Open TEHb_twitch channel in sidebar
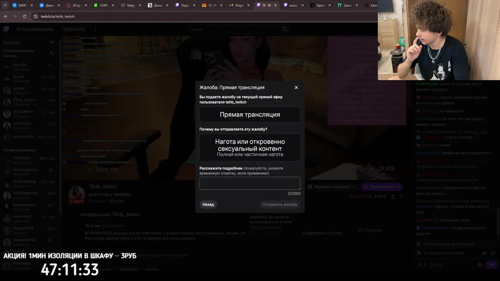Viewport: 500px width, 281px height. pyautogui.click(x=29, y=102)
